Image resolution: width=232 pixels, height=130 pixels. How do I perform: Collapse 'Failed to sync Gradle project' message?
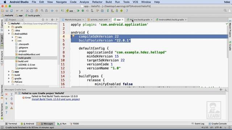coord(16,93)
